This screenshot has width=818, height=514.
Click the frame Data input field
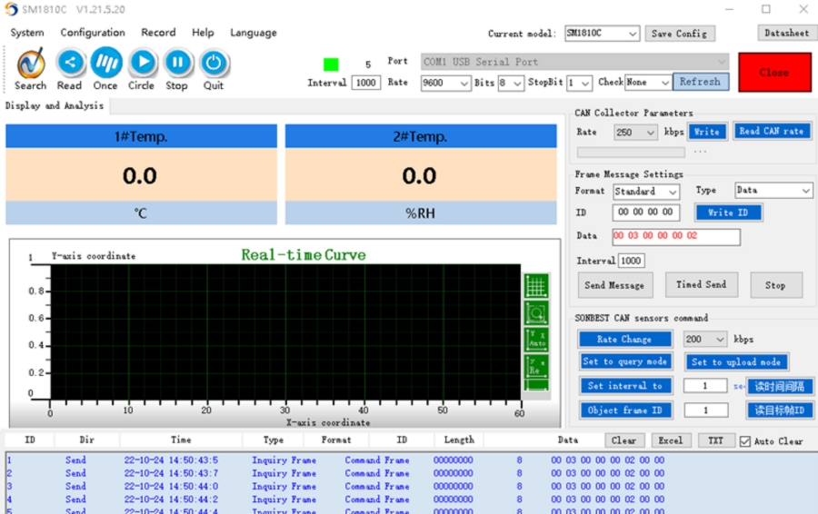[x=675, y=236]
